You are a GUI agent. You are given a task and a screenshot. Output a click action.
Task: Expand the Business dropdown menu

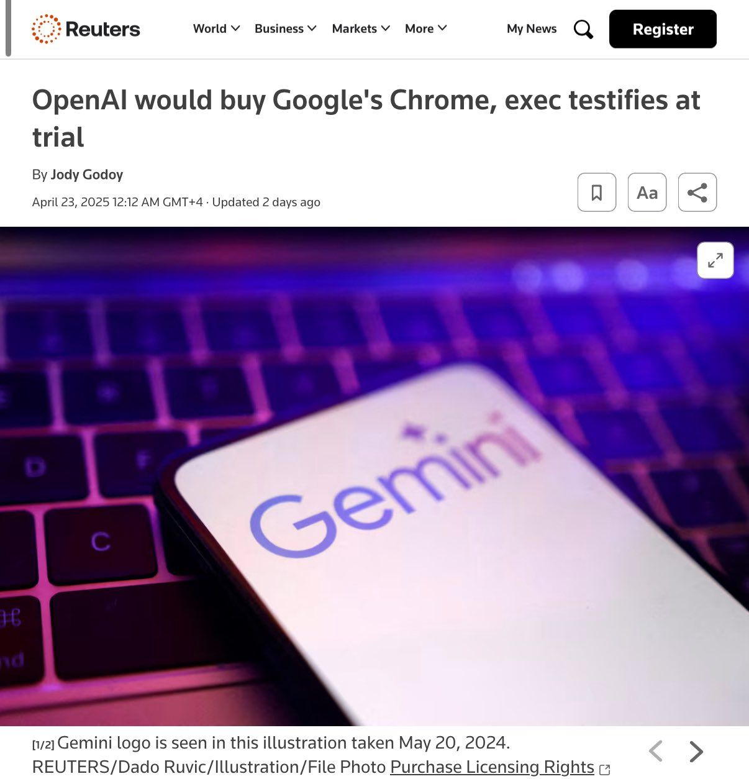(286, 29)
